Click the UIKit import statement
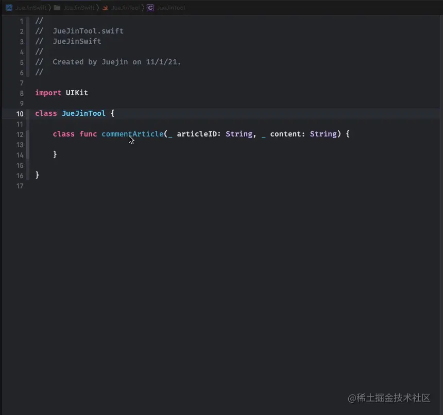Viewport: 443px width, 415px height. click(62, 93)
